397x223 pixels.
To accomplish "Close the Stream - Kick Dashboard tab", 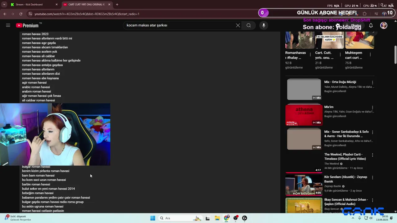I will click(x=56, y=5).
